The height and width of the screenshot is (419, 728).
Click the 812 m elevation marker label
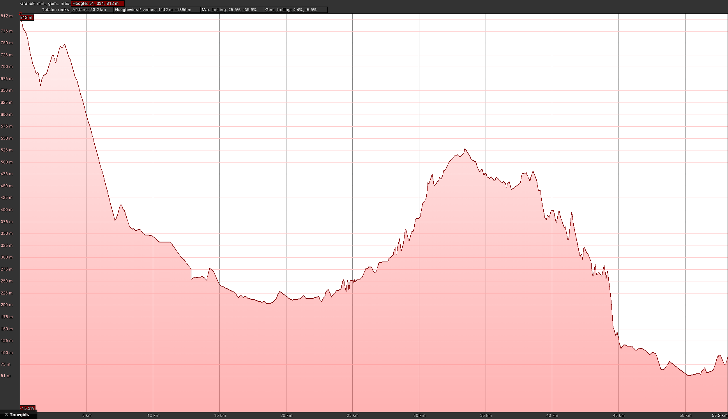pyautogui.click(x=27, y=18)
